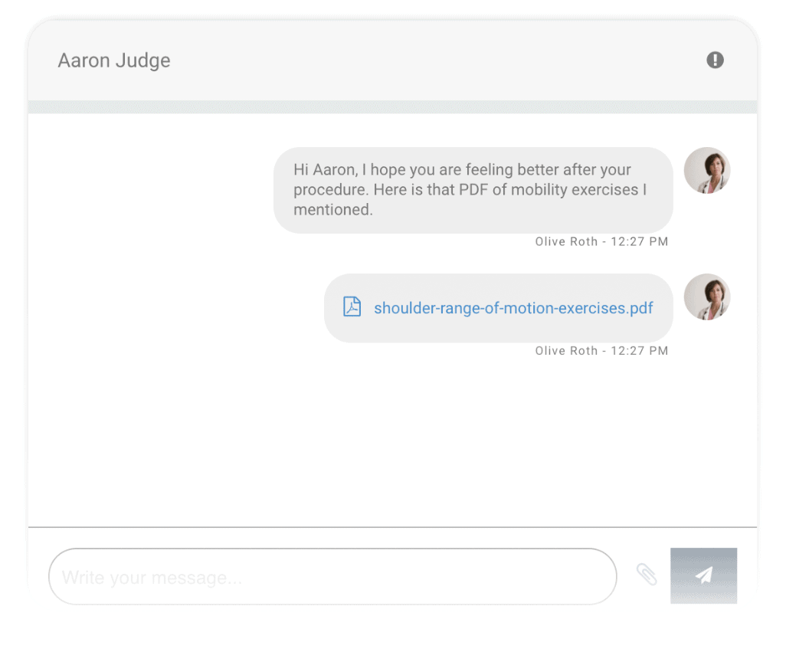The width and height of the screenshot is (786, 665).
Task: Select the 'Aaron Judge' chat header name
Action: coord(114,61)
